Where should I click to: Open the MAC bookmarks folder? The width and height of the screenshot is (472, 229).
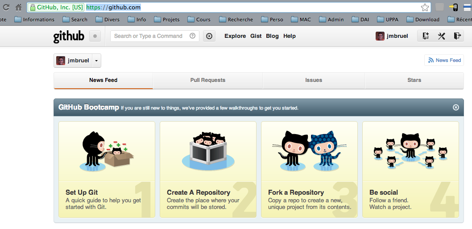301,20
